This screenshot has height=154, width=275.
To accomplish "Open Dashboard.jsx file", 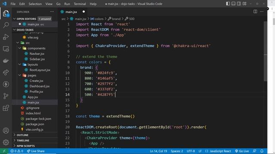I will (x=40, y=86).
